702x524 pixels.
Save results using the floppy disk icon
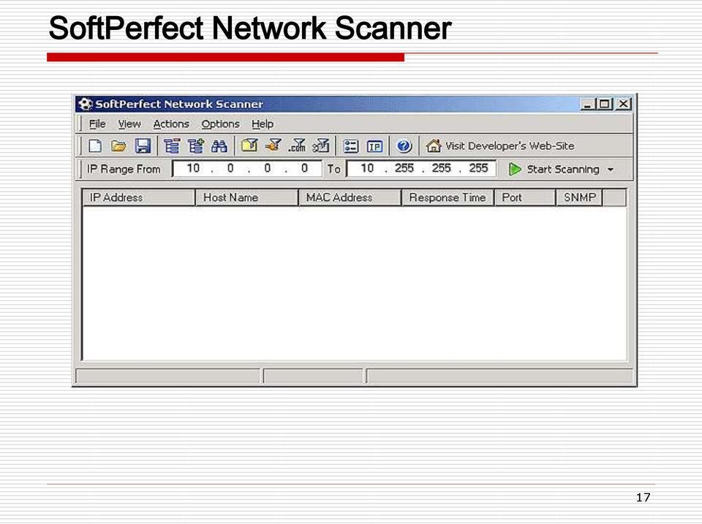(143, 146)
